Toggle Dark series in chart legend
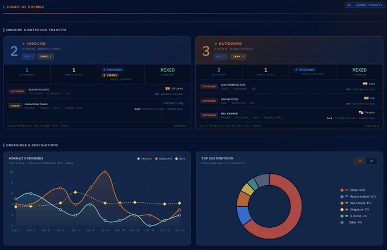The width and height of the screenshot is (387, 250). (180, 159)
